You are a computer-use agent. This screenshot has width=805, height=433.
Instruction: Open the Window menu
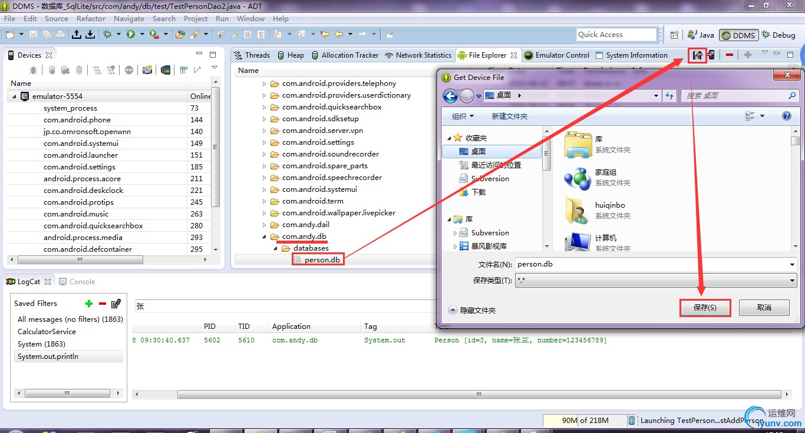[250, 18]
